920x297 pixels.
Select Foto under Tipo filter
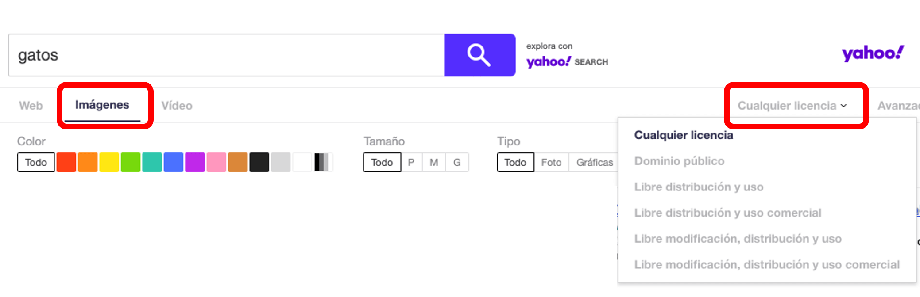pyautogui.click(x=551, y=162)
